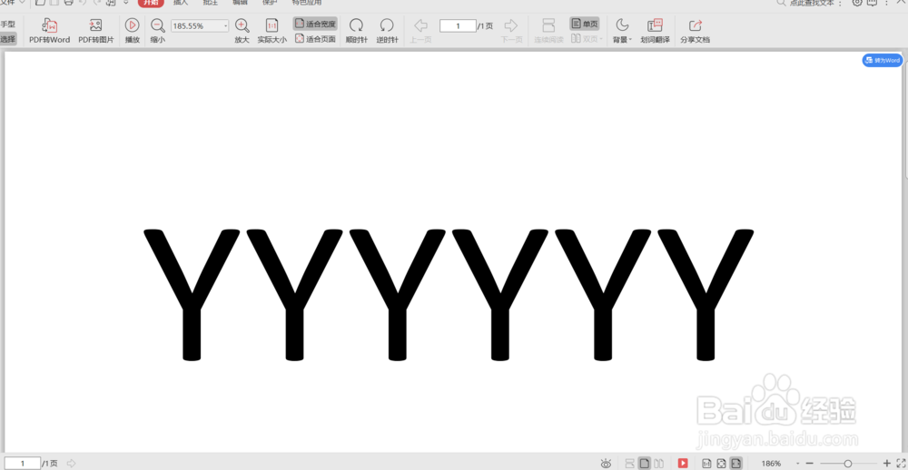Select 单页 single page view
The image size is (908, 470).
584,24
